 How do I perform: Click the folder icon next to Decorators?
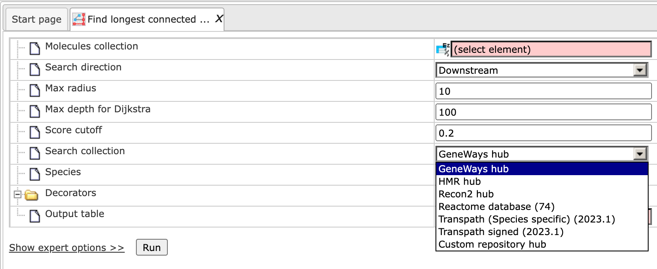(x=31, y=195)
